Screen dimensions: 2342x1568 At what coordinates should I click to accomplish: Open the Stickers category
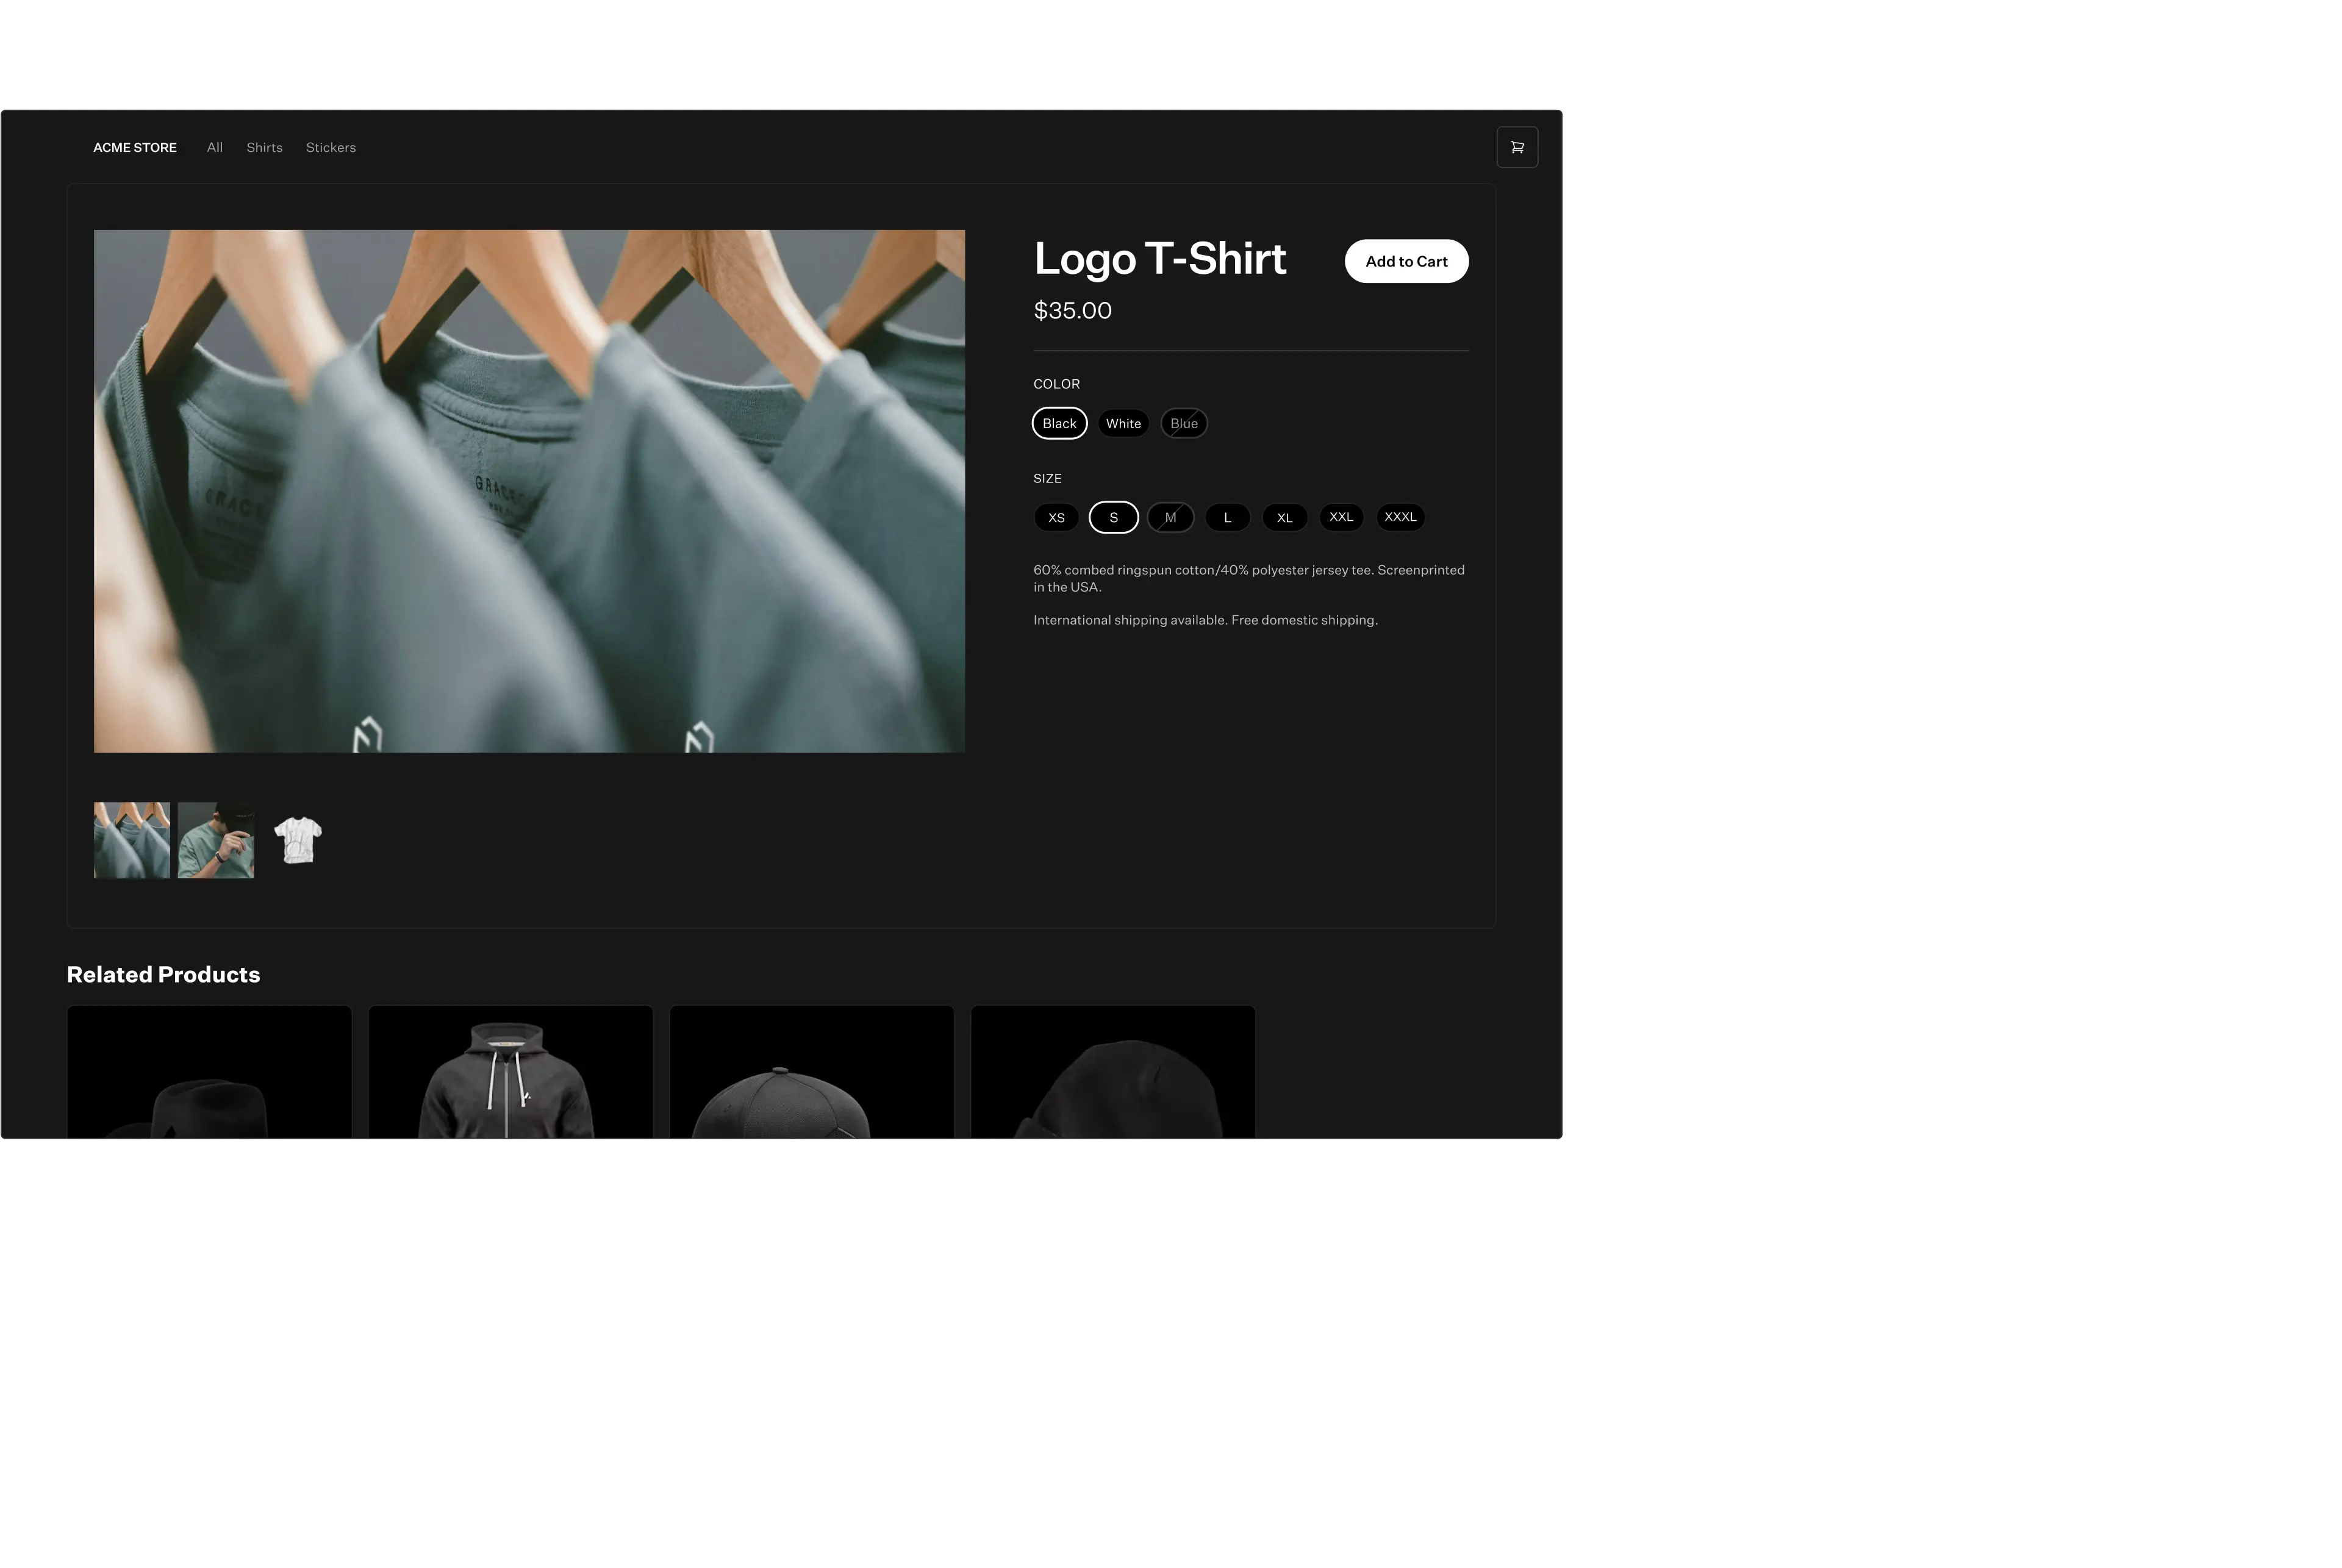pos(330,147)
